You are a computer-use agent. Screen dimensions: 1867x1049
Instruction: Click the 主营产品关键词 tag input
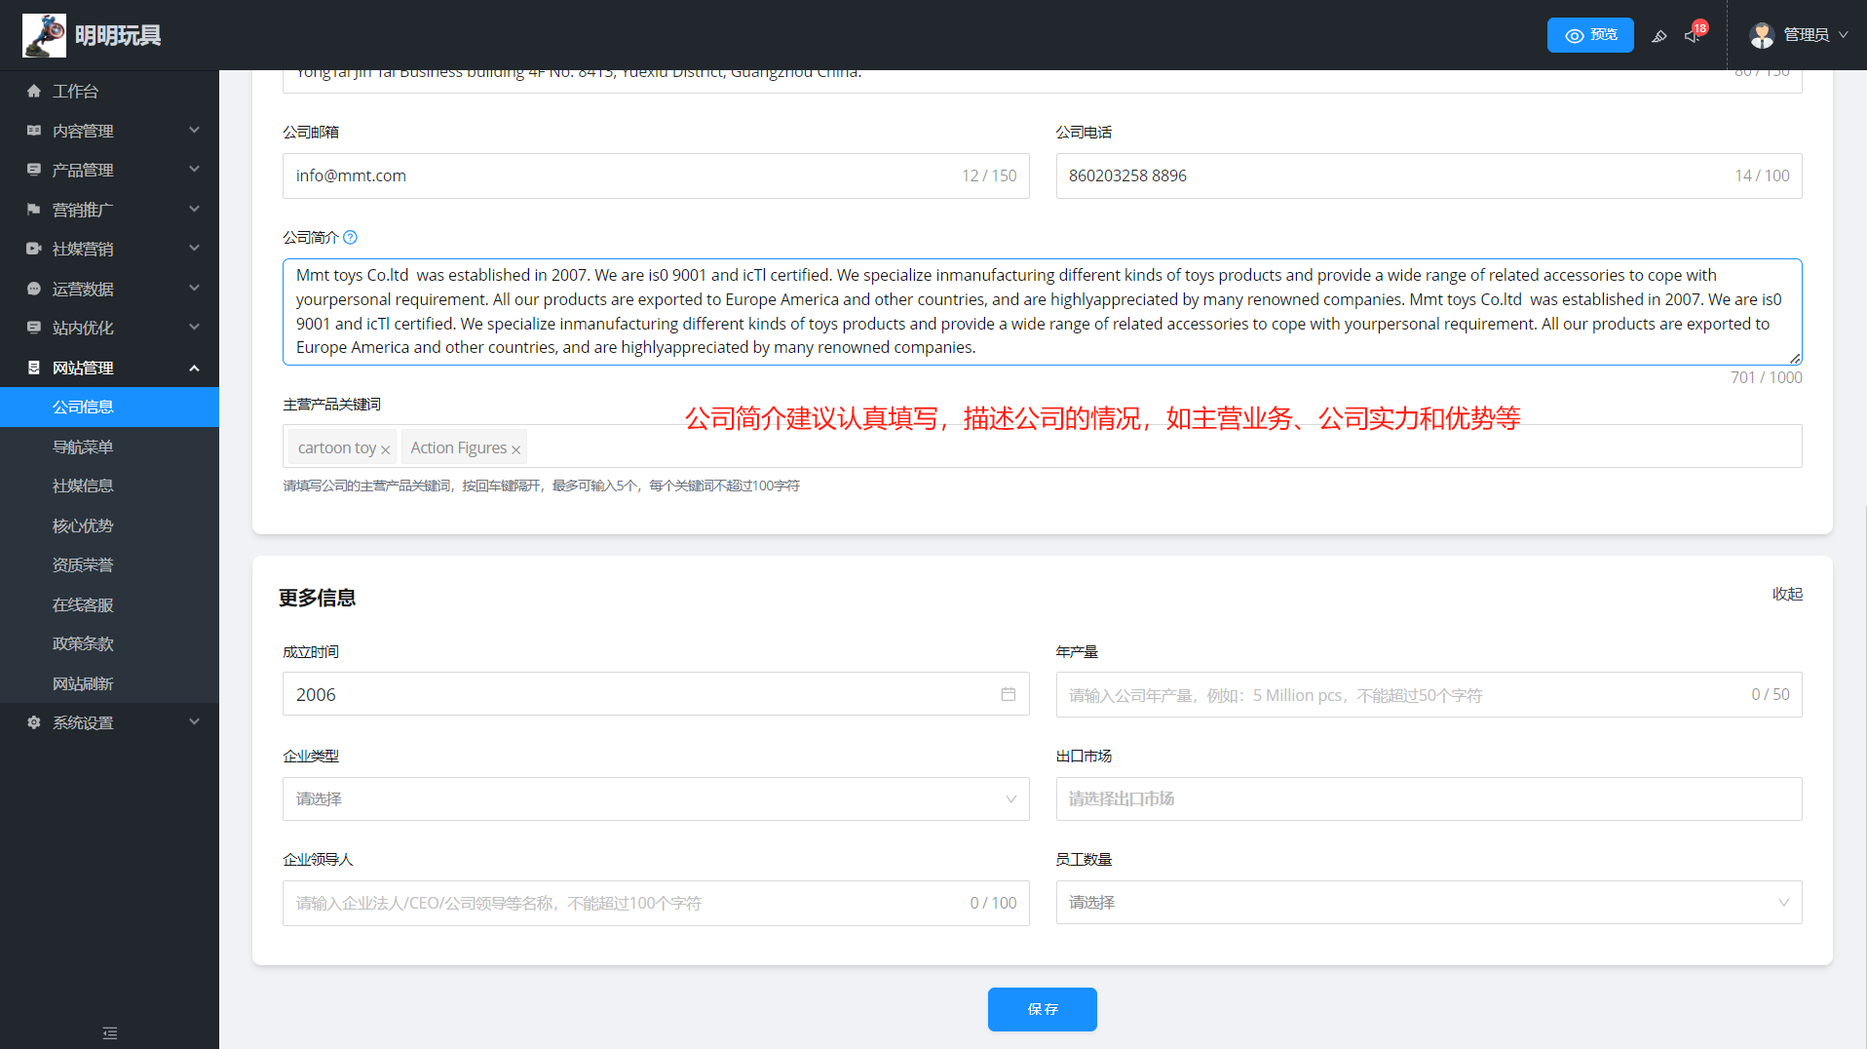click(x=1042, y=447)
